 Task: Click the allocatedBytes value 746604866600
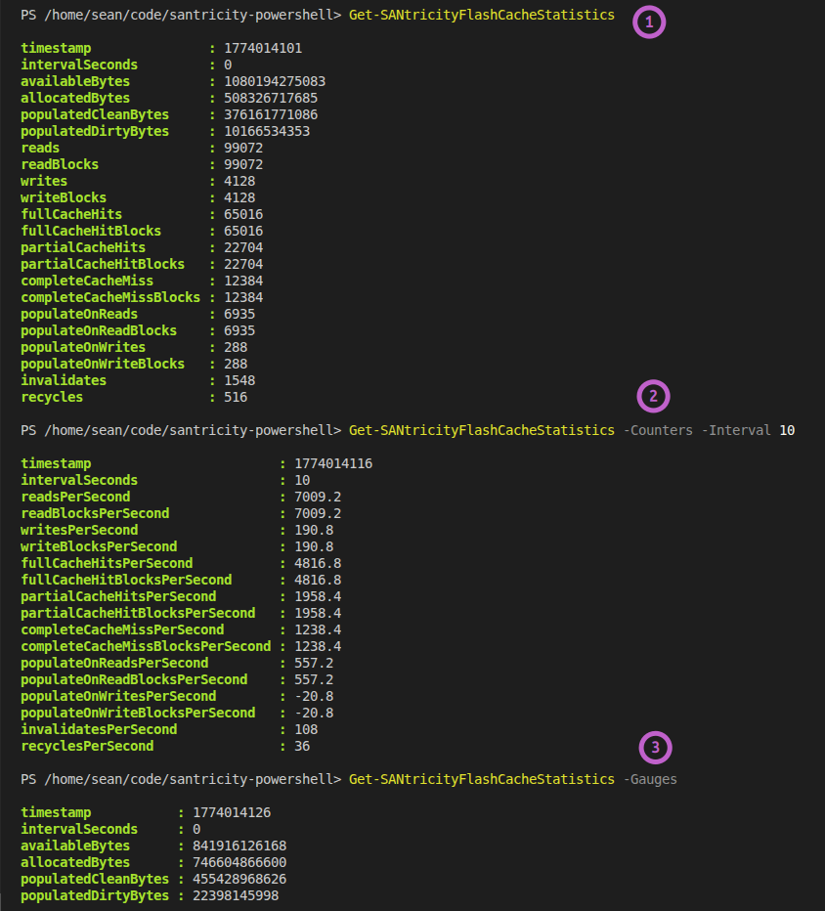[x=239, y=863]
